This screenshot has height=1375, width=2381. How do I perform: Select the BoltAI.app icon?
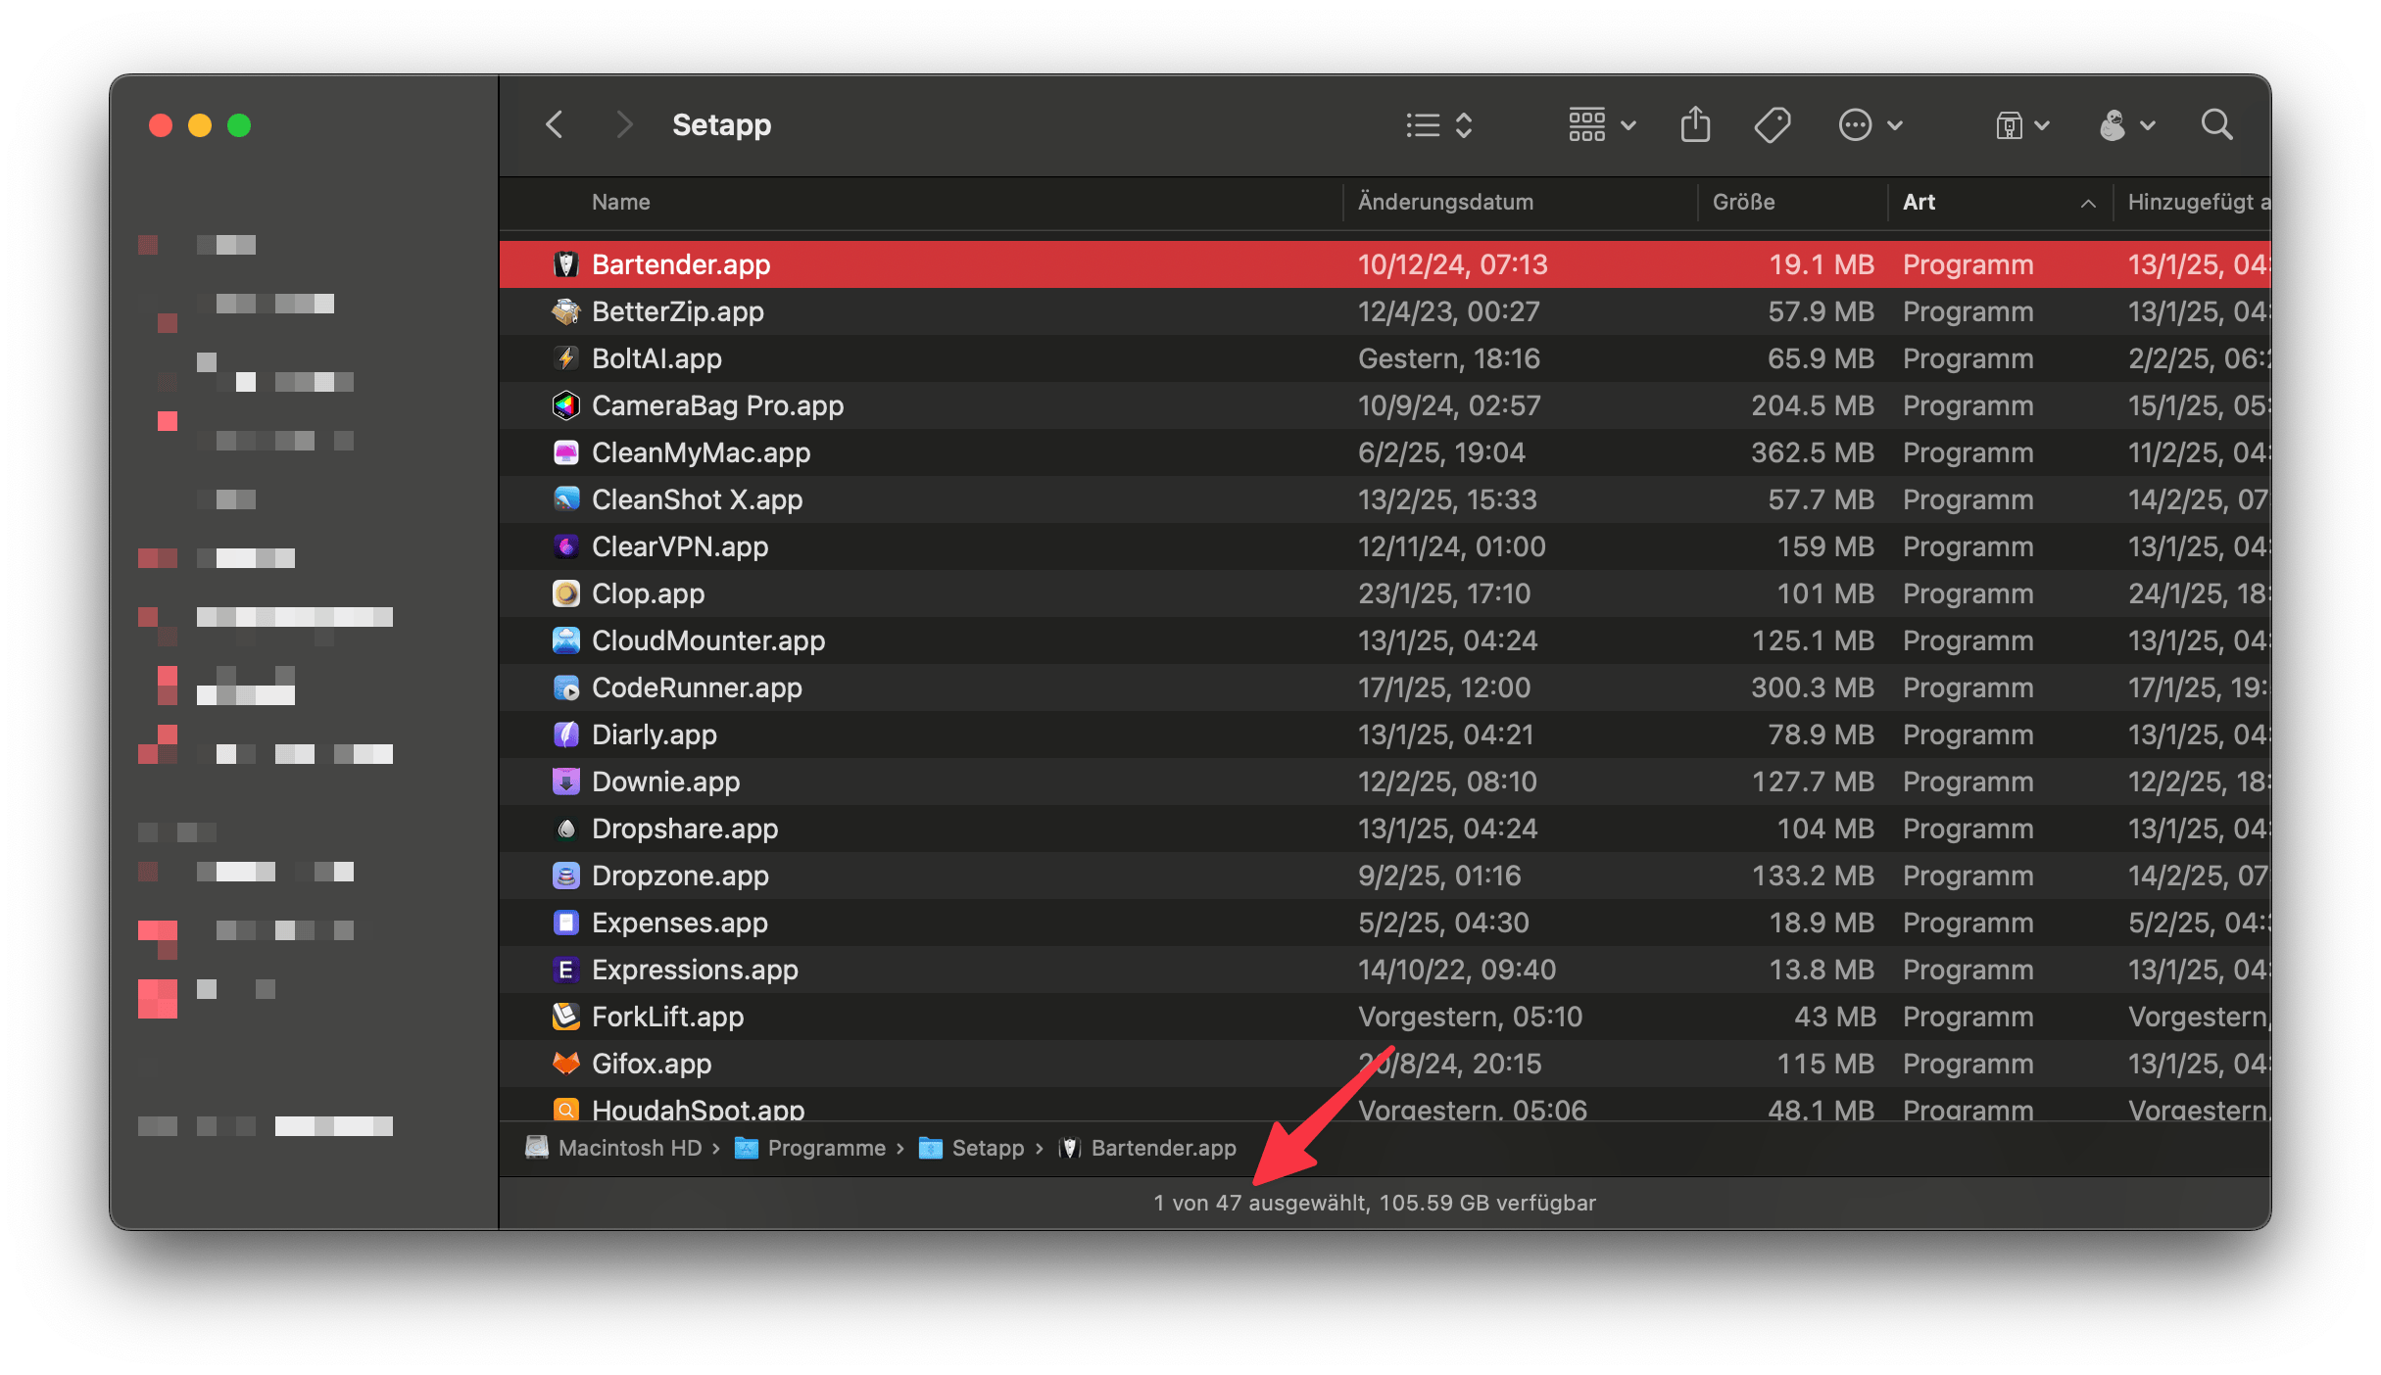coord(566,358)
